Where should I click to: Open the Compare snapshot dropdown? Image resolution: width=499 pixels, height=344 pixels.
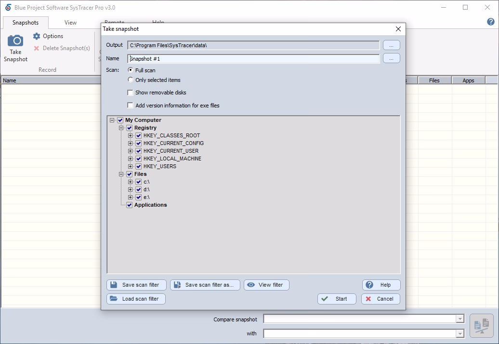(460, 318)
